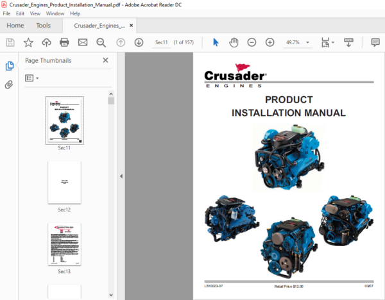Viewport: 385px width, 300px height.
Task: Select the Sec12 page thumbnail
Action: click(x=64, y=183)
